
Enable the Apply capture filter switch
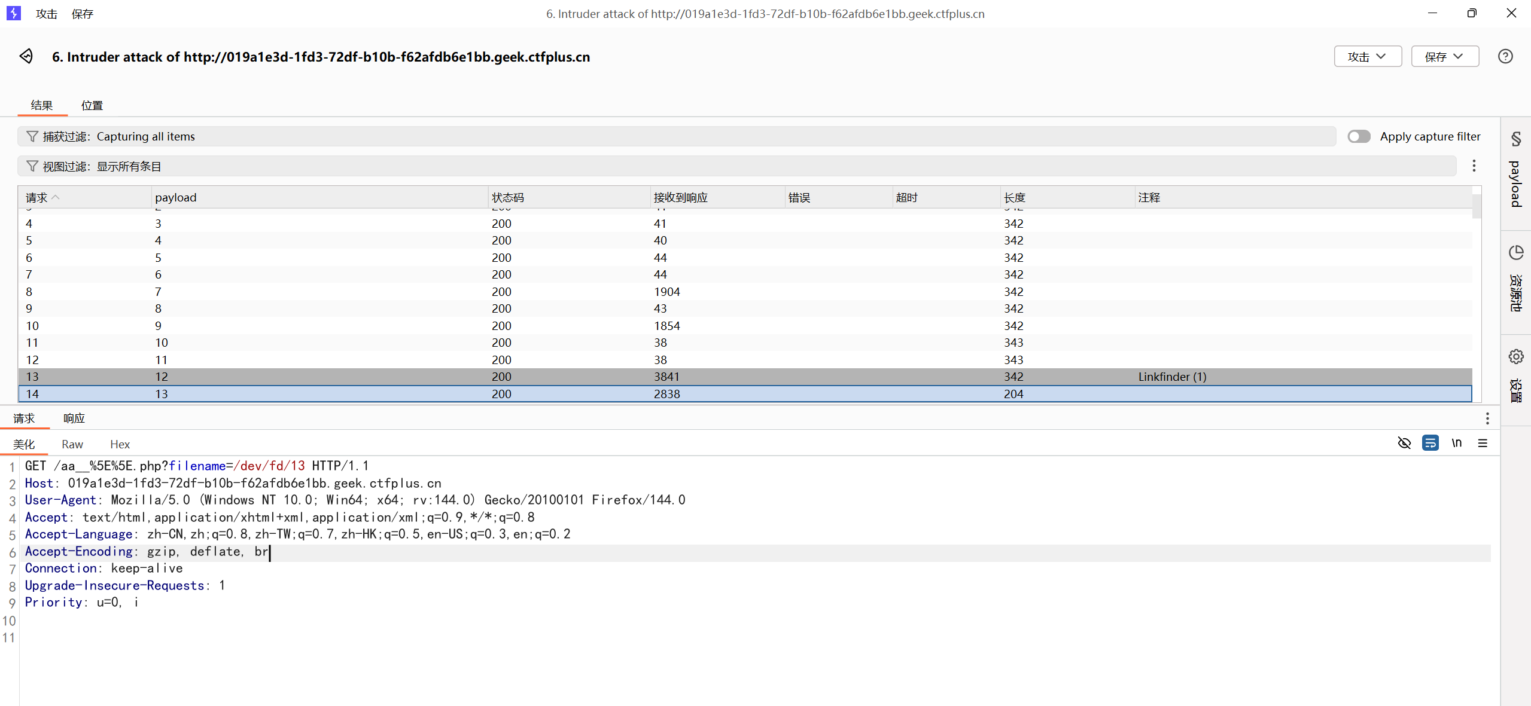pyautogui.click(x=1359, y=136)
